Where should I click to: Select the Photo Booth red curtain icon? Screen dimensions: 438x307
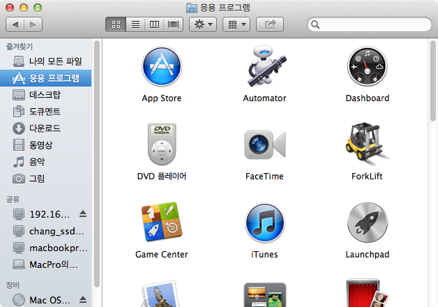click(367, 293)
